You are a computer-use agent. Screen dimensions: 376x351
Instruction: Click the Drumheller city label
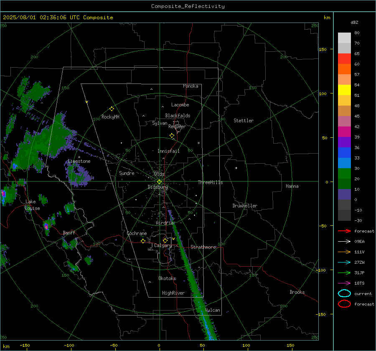[245, 206]
